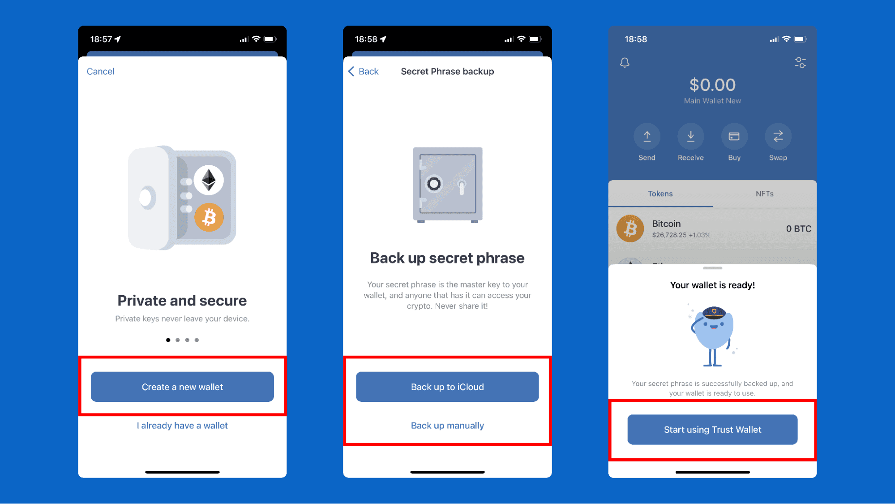Tap Back up to iCloud option

click(446, 387)
